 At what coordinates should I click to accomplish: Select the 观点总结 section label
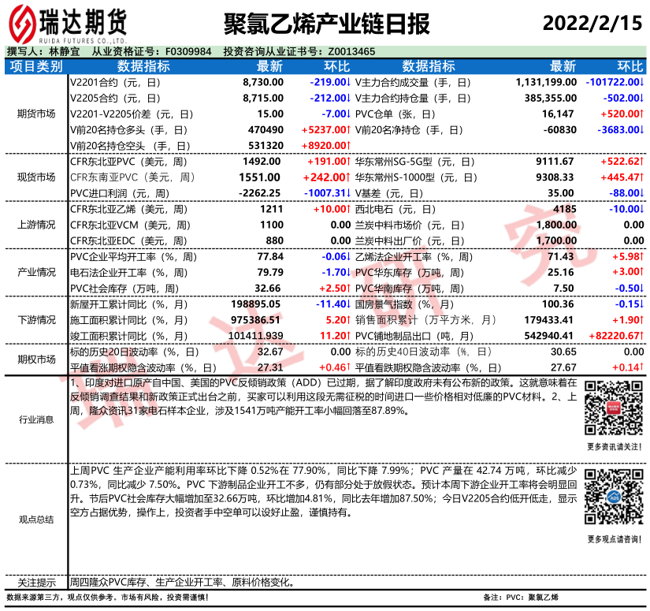pyautogui.click(x=36, y=520)
